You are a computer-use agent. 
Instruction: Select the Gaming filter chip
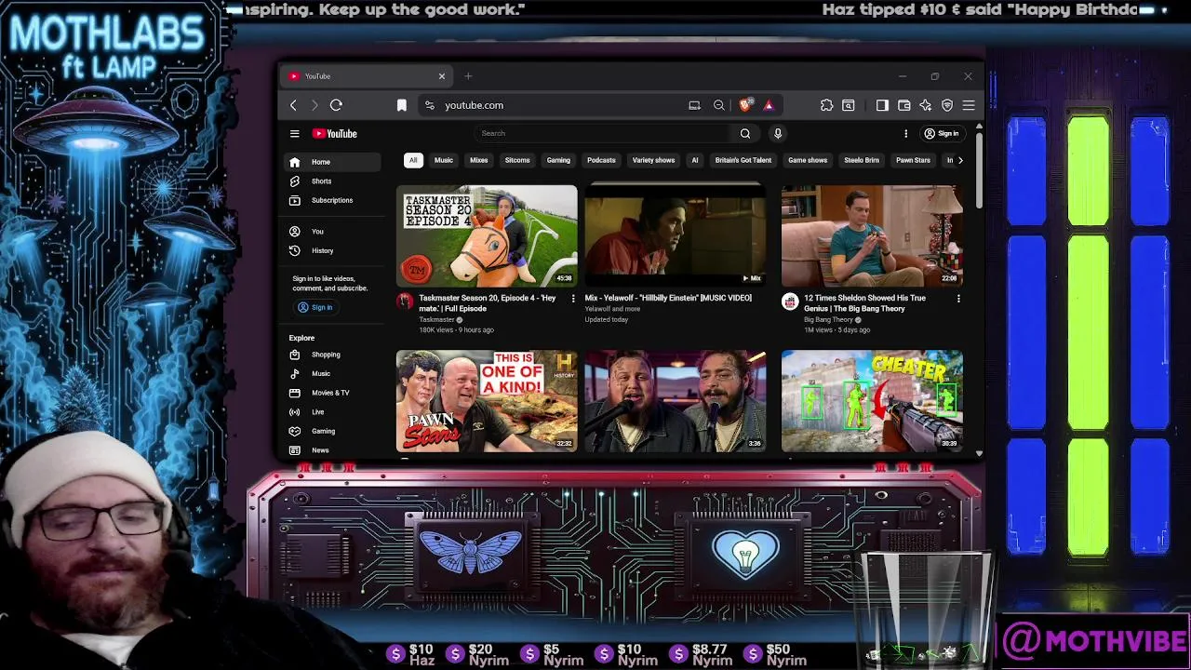click(558, 160)
